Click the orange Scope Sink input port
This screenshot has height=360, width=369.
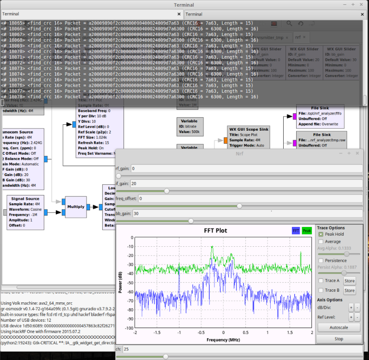click(x=226, y=140)
